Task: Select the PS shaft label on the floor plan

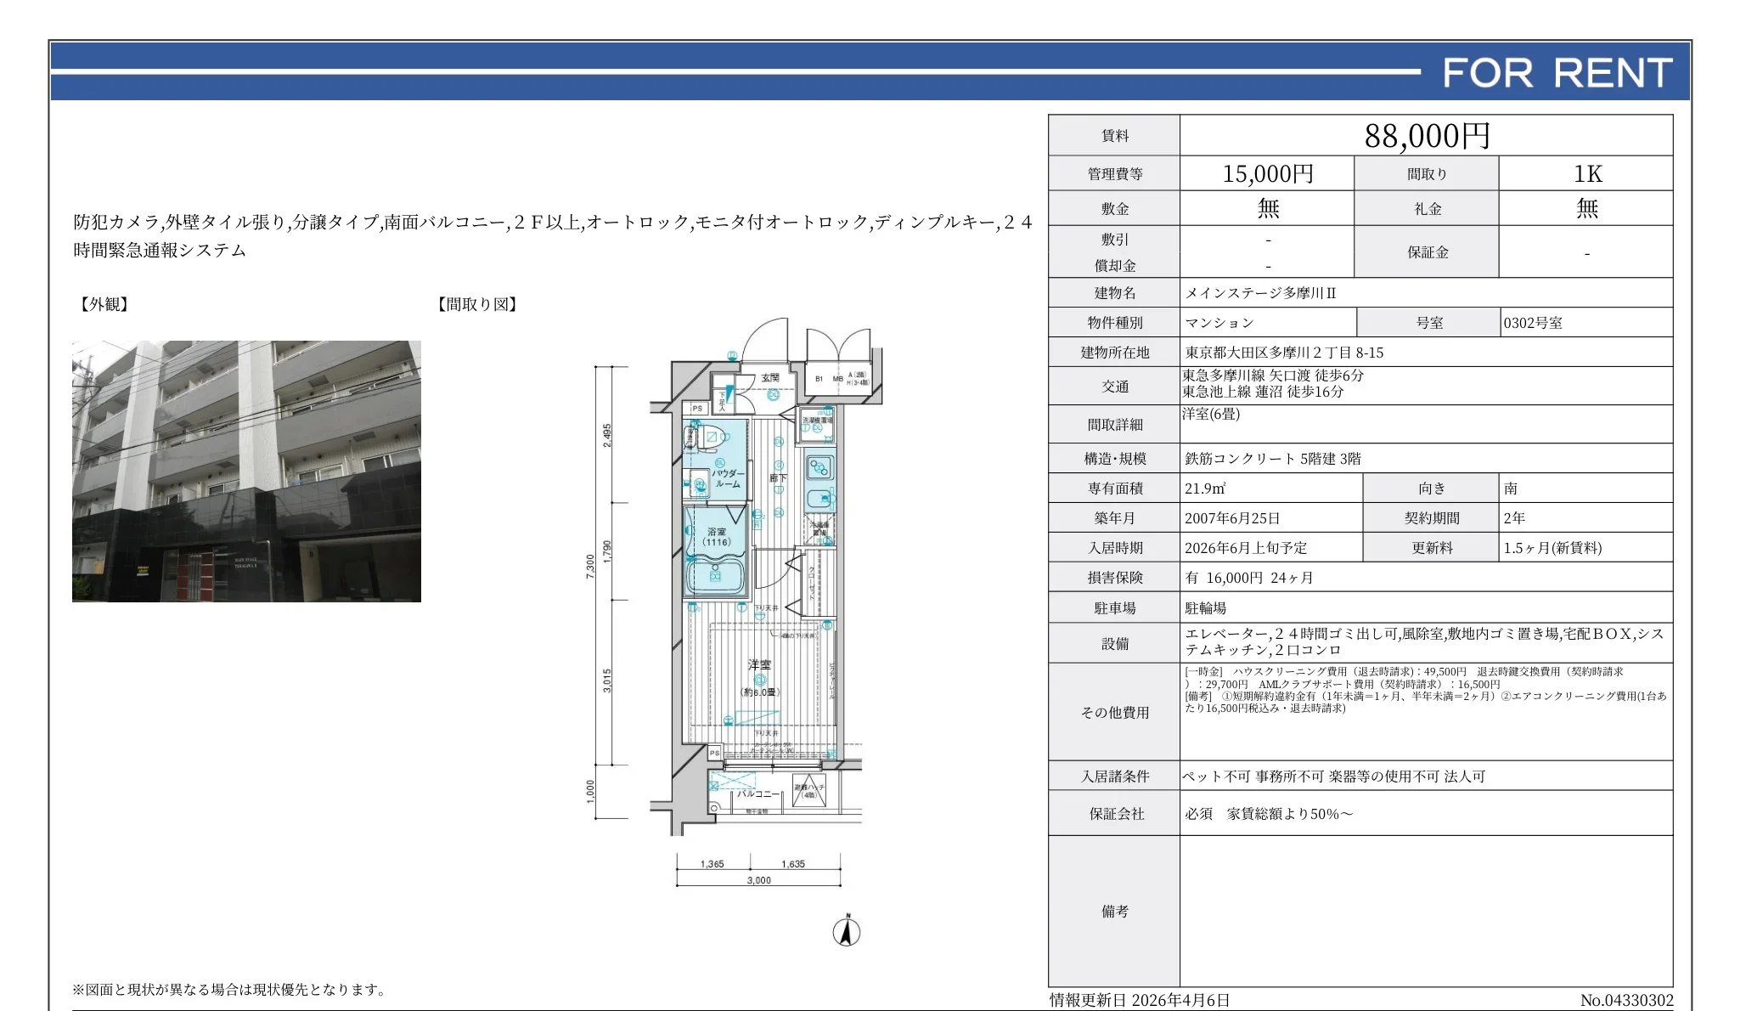Action: click(x=697, y=409)
